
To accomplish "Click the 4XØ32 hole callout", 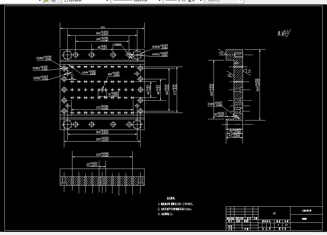I will tap(160, 54).
